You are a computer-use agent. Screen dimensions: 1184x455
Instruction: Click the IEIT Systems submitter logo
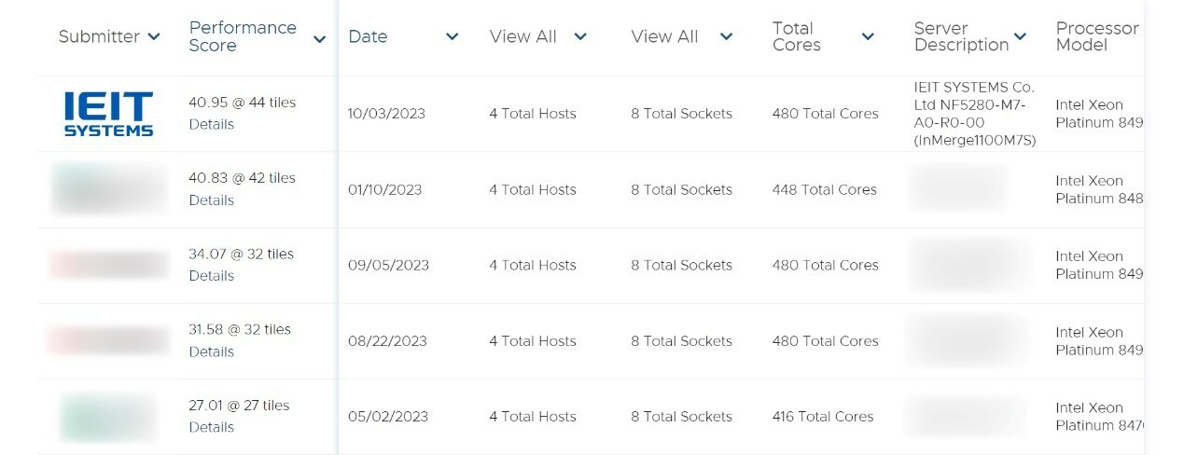point(108,114)
